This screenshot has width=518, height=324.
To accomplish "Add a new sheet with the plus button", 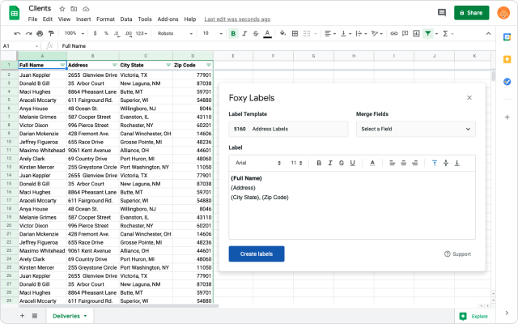I will point(22,316).
